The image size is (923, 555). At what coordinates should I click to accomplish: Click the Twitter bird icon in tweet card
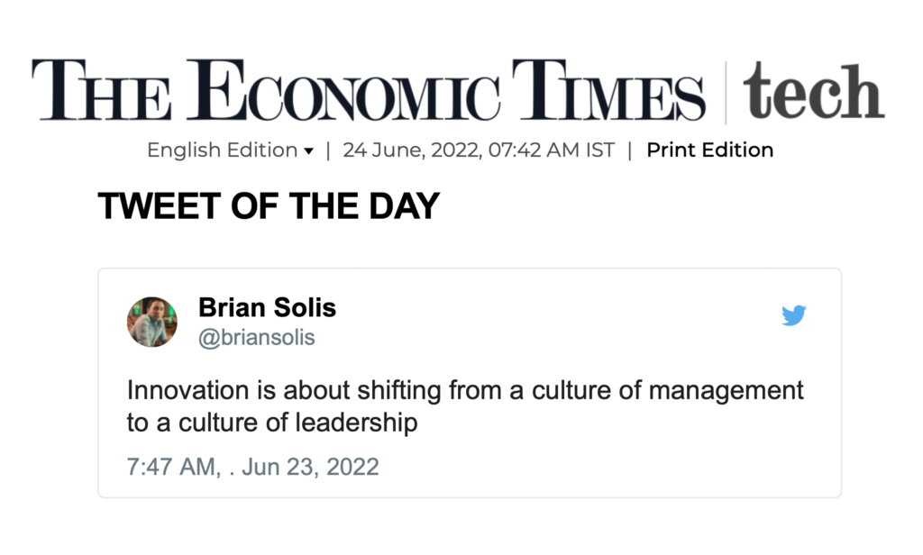coord(793,315)
